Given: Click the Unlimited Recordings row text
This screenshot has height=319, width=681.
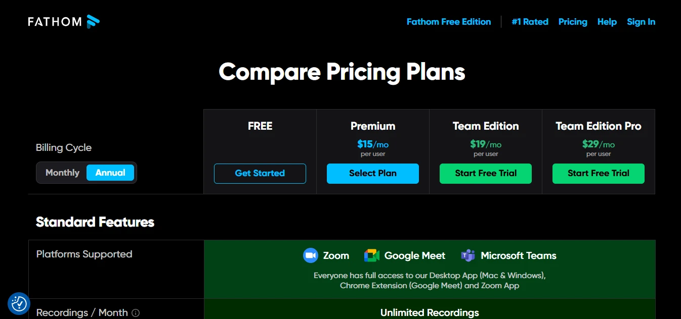Looking at the screenshot, I should [x=430, y=313].
